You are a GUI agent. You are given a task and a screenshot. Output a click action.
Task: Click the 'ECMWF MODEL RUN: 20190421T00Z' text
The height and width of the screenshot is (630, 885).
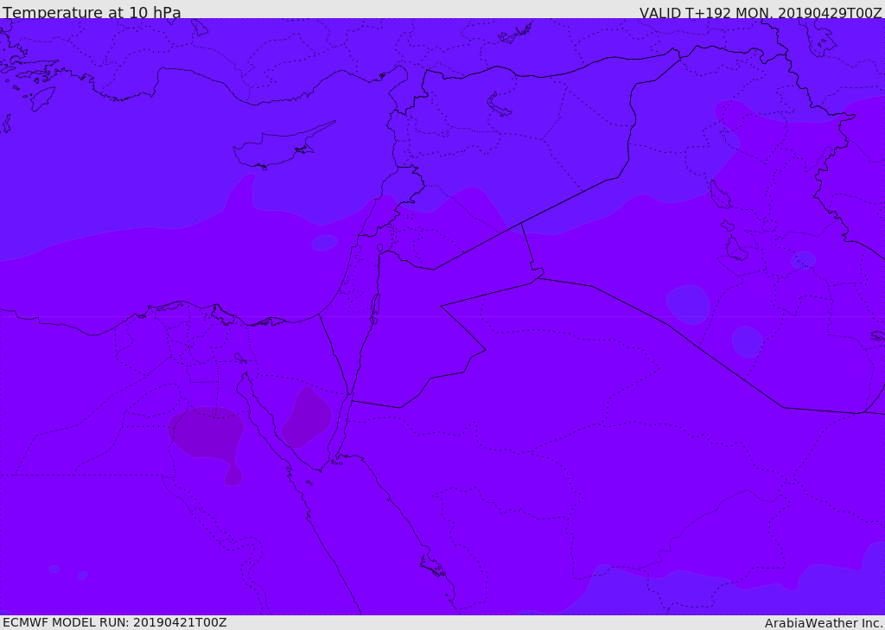[x=115, y=622]
